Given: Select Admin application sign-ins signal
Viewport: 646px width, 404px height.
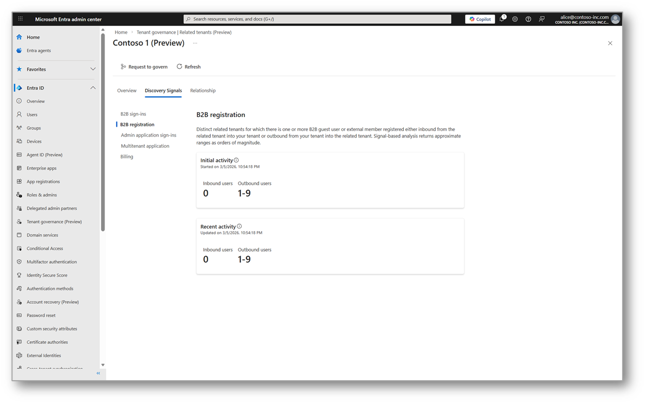Looking at the screenshot, I should pos(148,135).
